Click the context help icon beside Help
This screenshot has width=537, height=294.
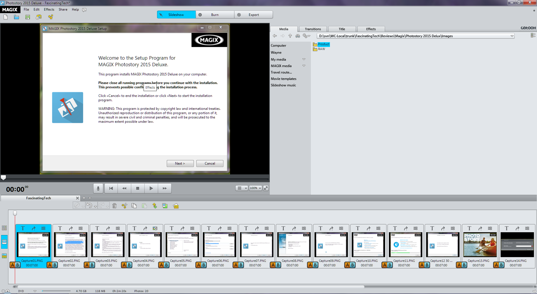coord(84,10)
